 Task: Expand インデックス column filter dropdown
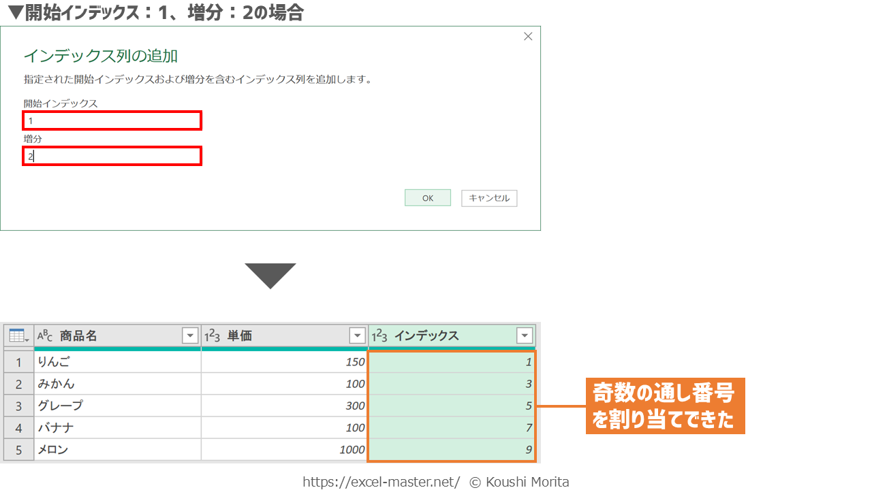coord(525,336)
